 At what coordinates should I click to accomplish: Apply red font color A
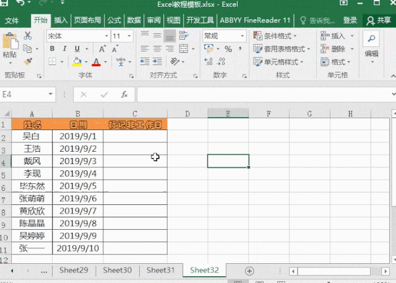coord(97,62)
